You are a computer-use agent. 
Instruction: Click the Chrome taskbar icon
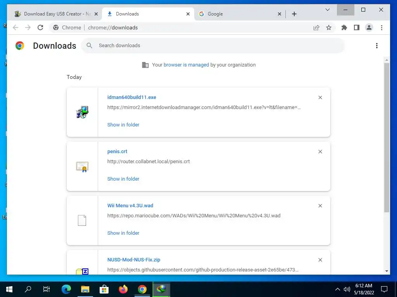point(142,289)
